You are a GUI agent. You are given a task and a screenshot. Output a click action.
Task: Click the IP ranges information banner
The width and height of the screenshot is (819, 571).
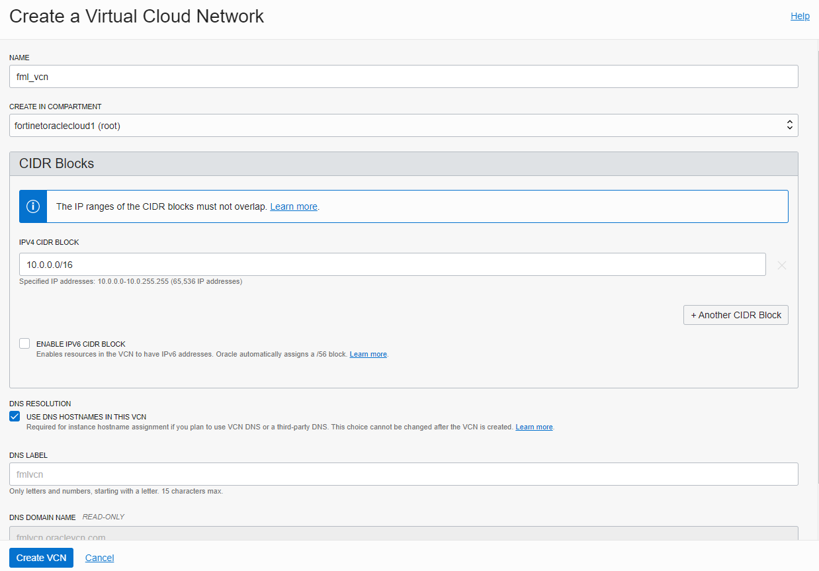point(404,206)
